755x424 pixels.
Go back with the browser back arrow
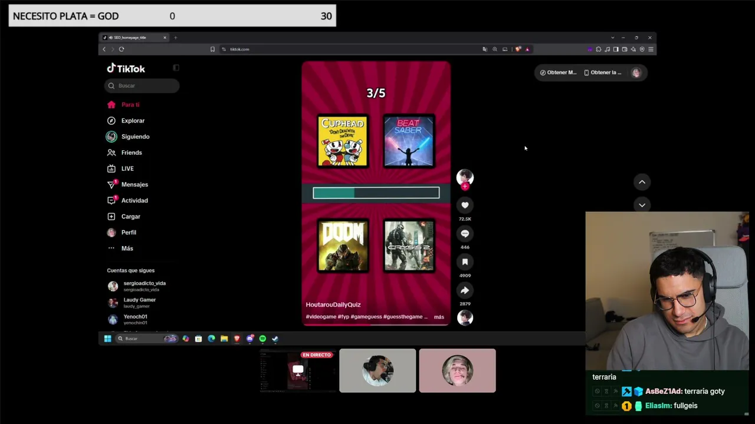[x=104, y=49]
